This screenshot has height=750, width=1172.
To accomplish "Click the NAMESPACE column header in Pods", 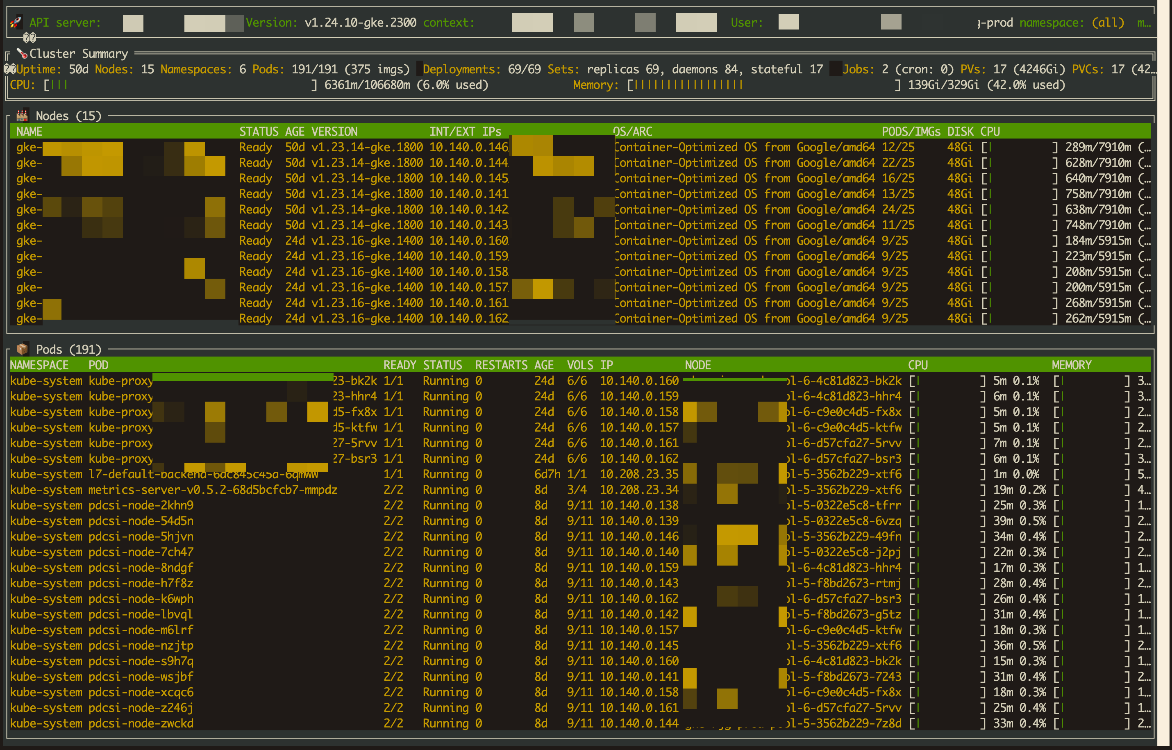I will pos(39,365).
